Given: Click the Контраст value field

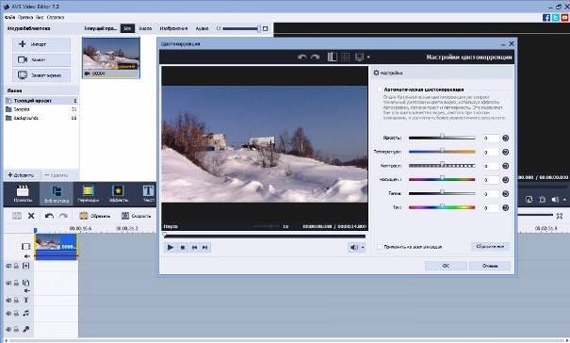Looking at the screenshot, I should pyautogui.click(x=492, y=166).
